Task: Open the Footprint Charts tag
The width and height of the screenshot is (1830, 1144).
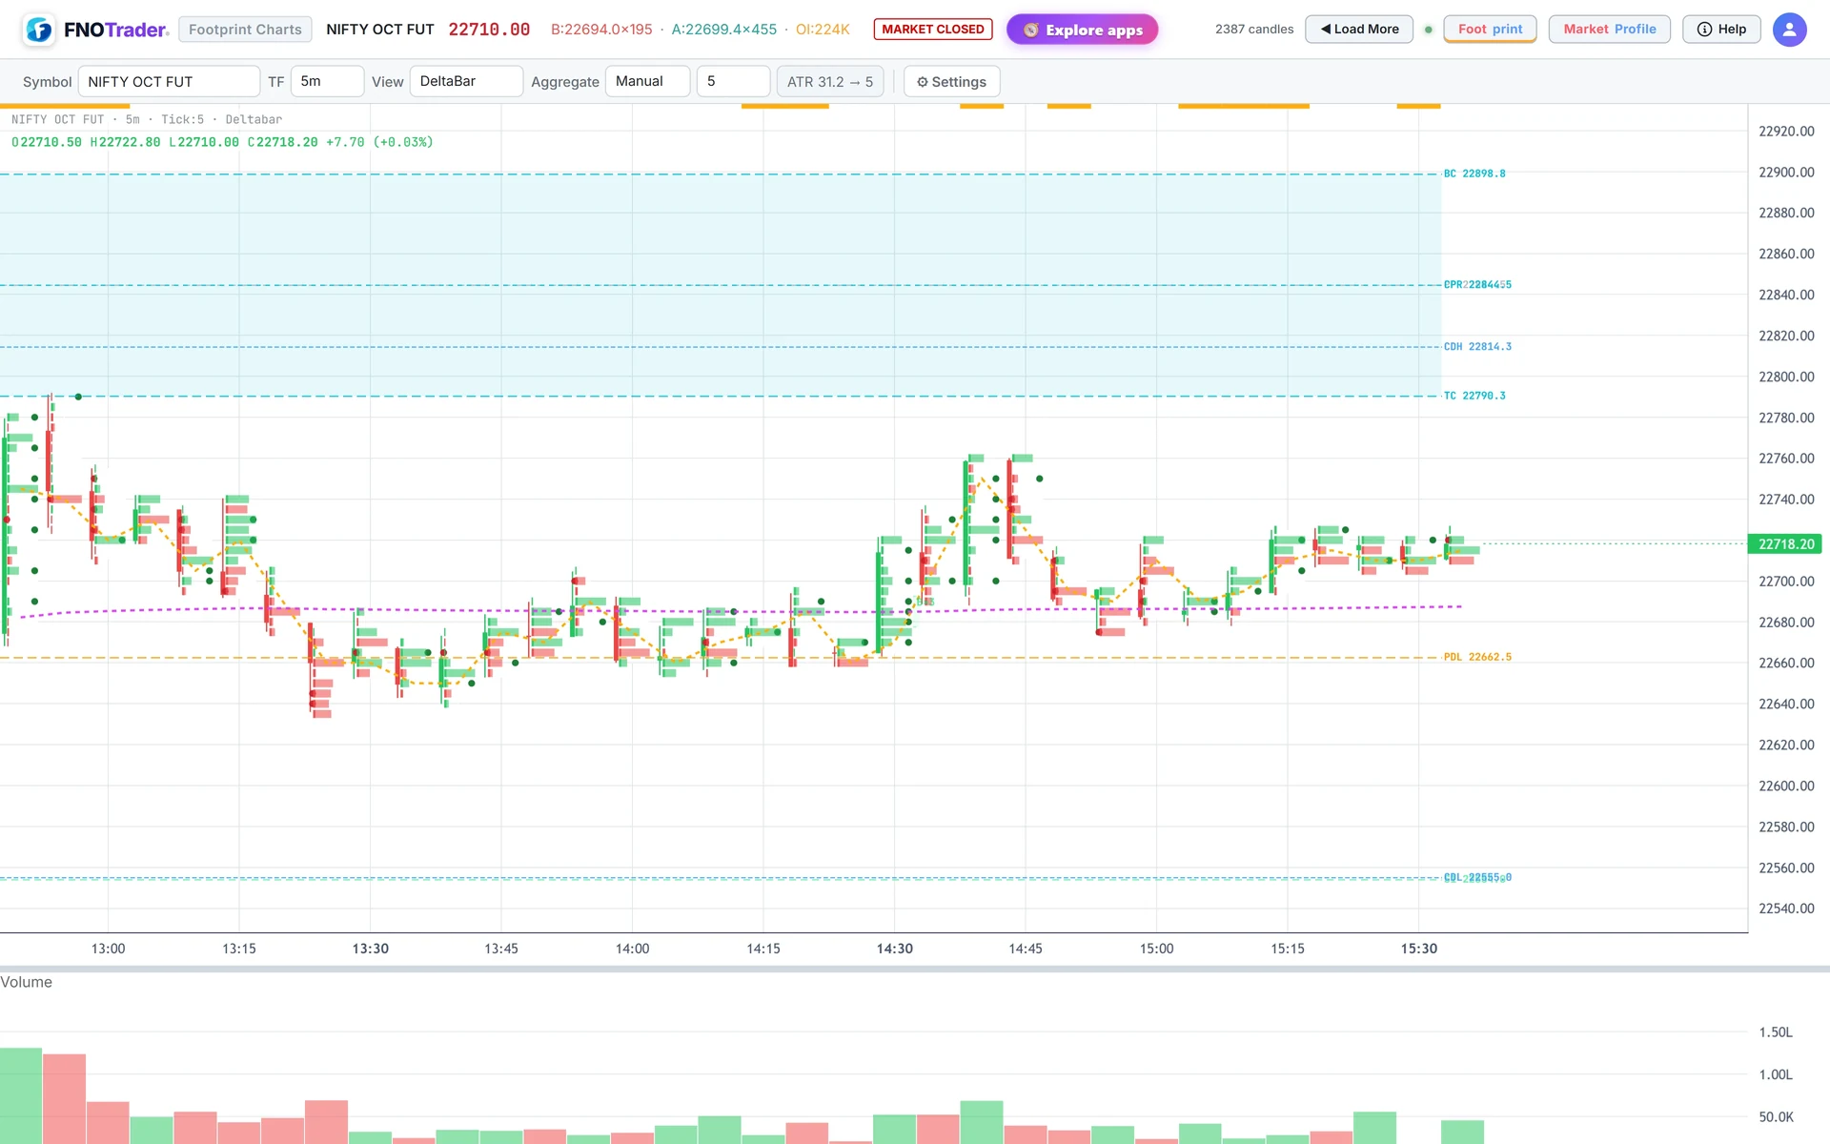Action: tap(245, 30)
